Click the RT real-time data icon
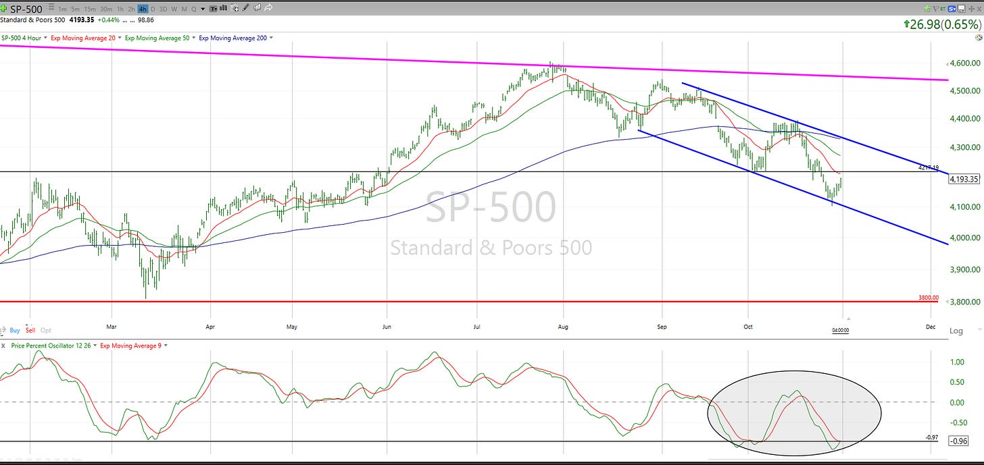Viewport: 984px width, 465px height. [x=943, y=9]
